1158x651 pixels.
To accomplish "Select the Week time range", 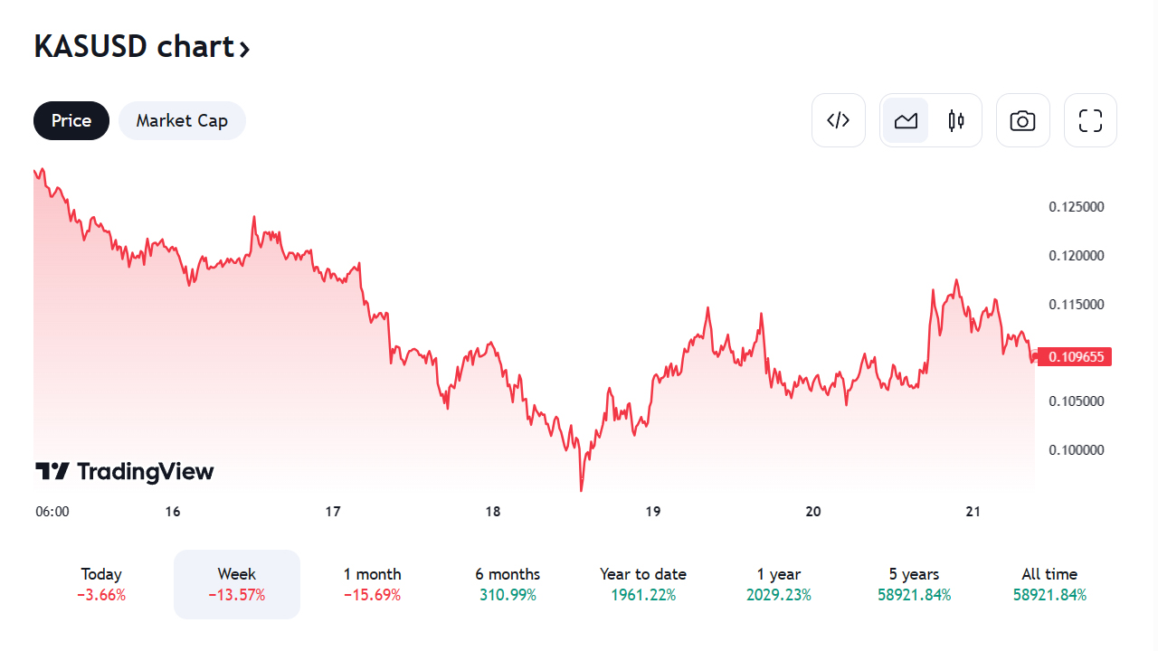I will coord(237,584).
